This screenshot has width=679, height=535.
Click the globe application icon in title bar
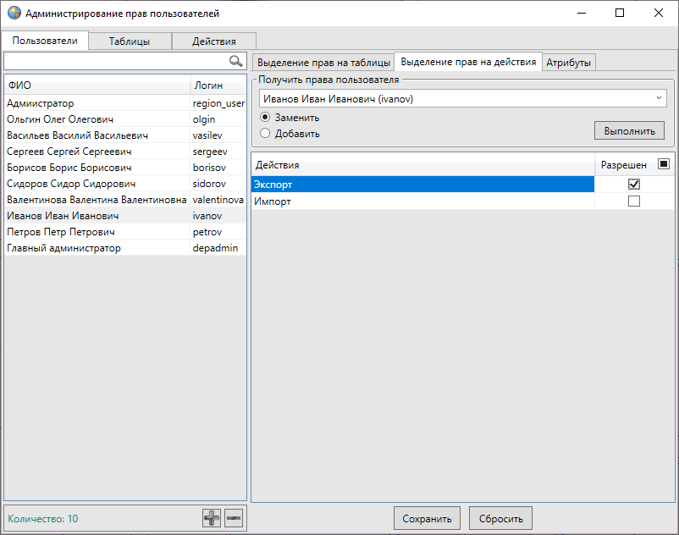click(x=14, y=14)
